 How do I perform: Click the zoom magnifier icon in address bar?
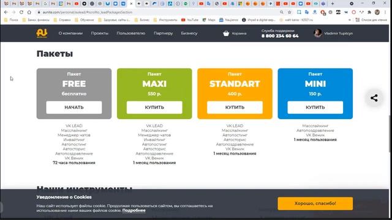coord(282,12)
